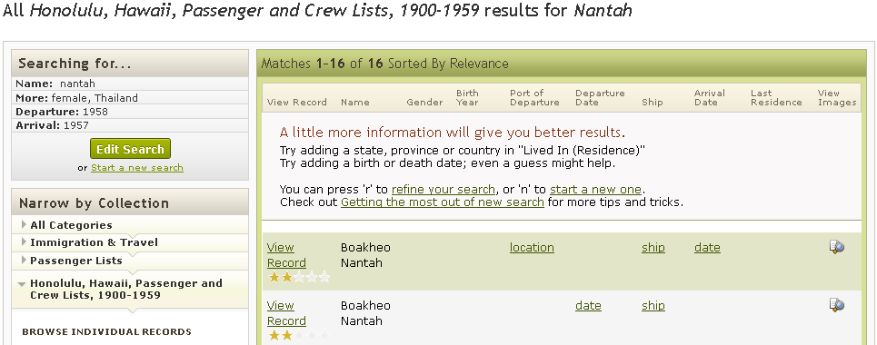Click ship link in second record
Viewport: 877px width, 345px height.
653,306
